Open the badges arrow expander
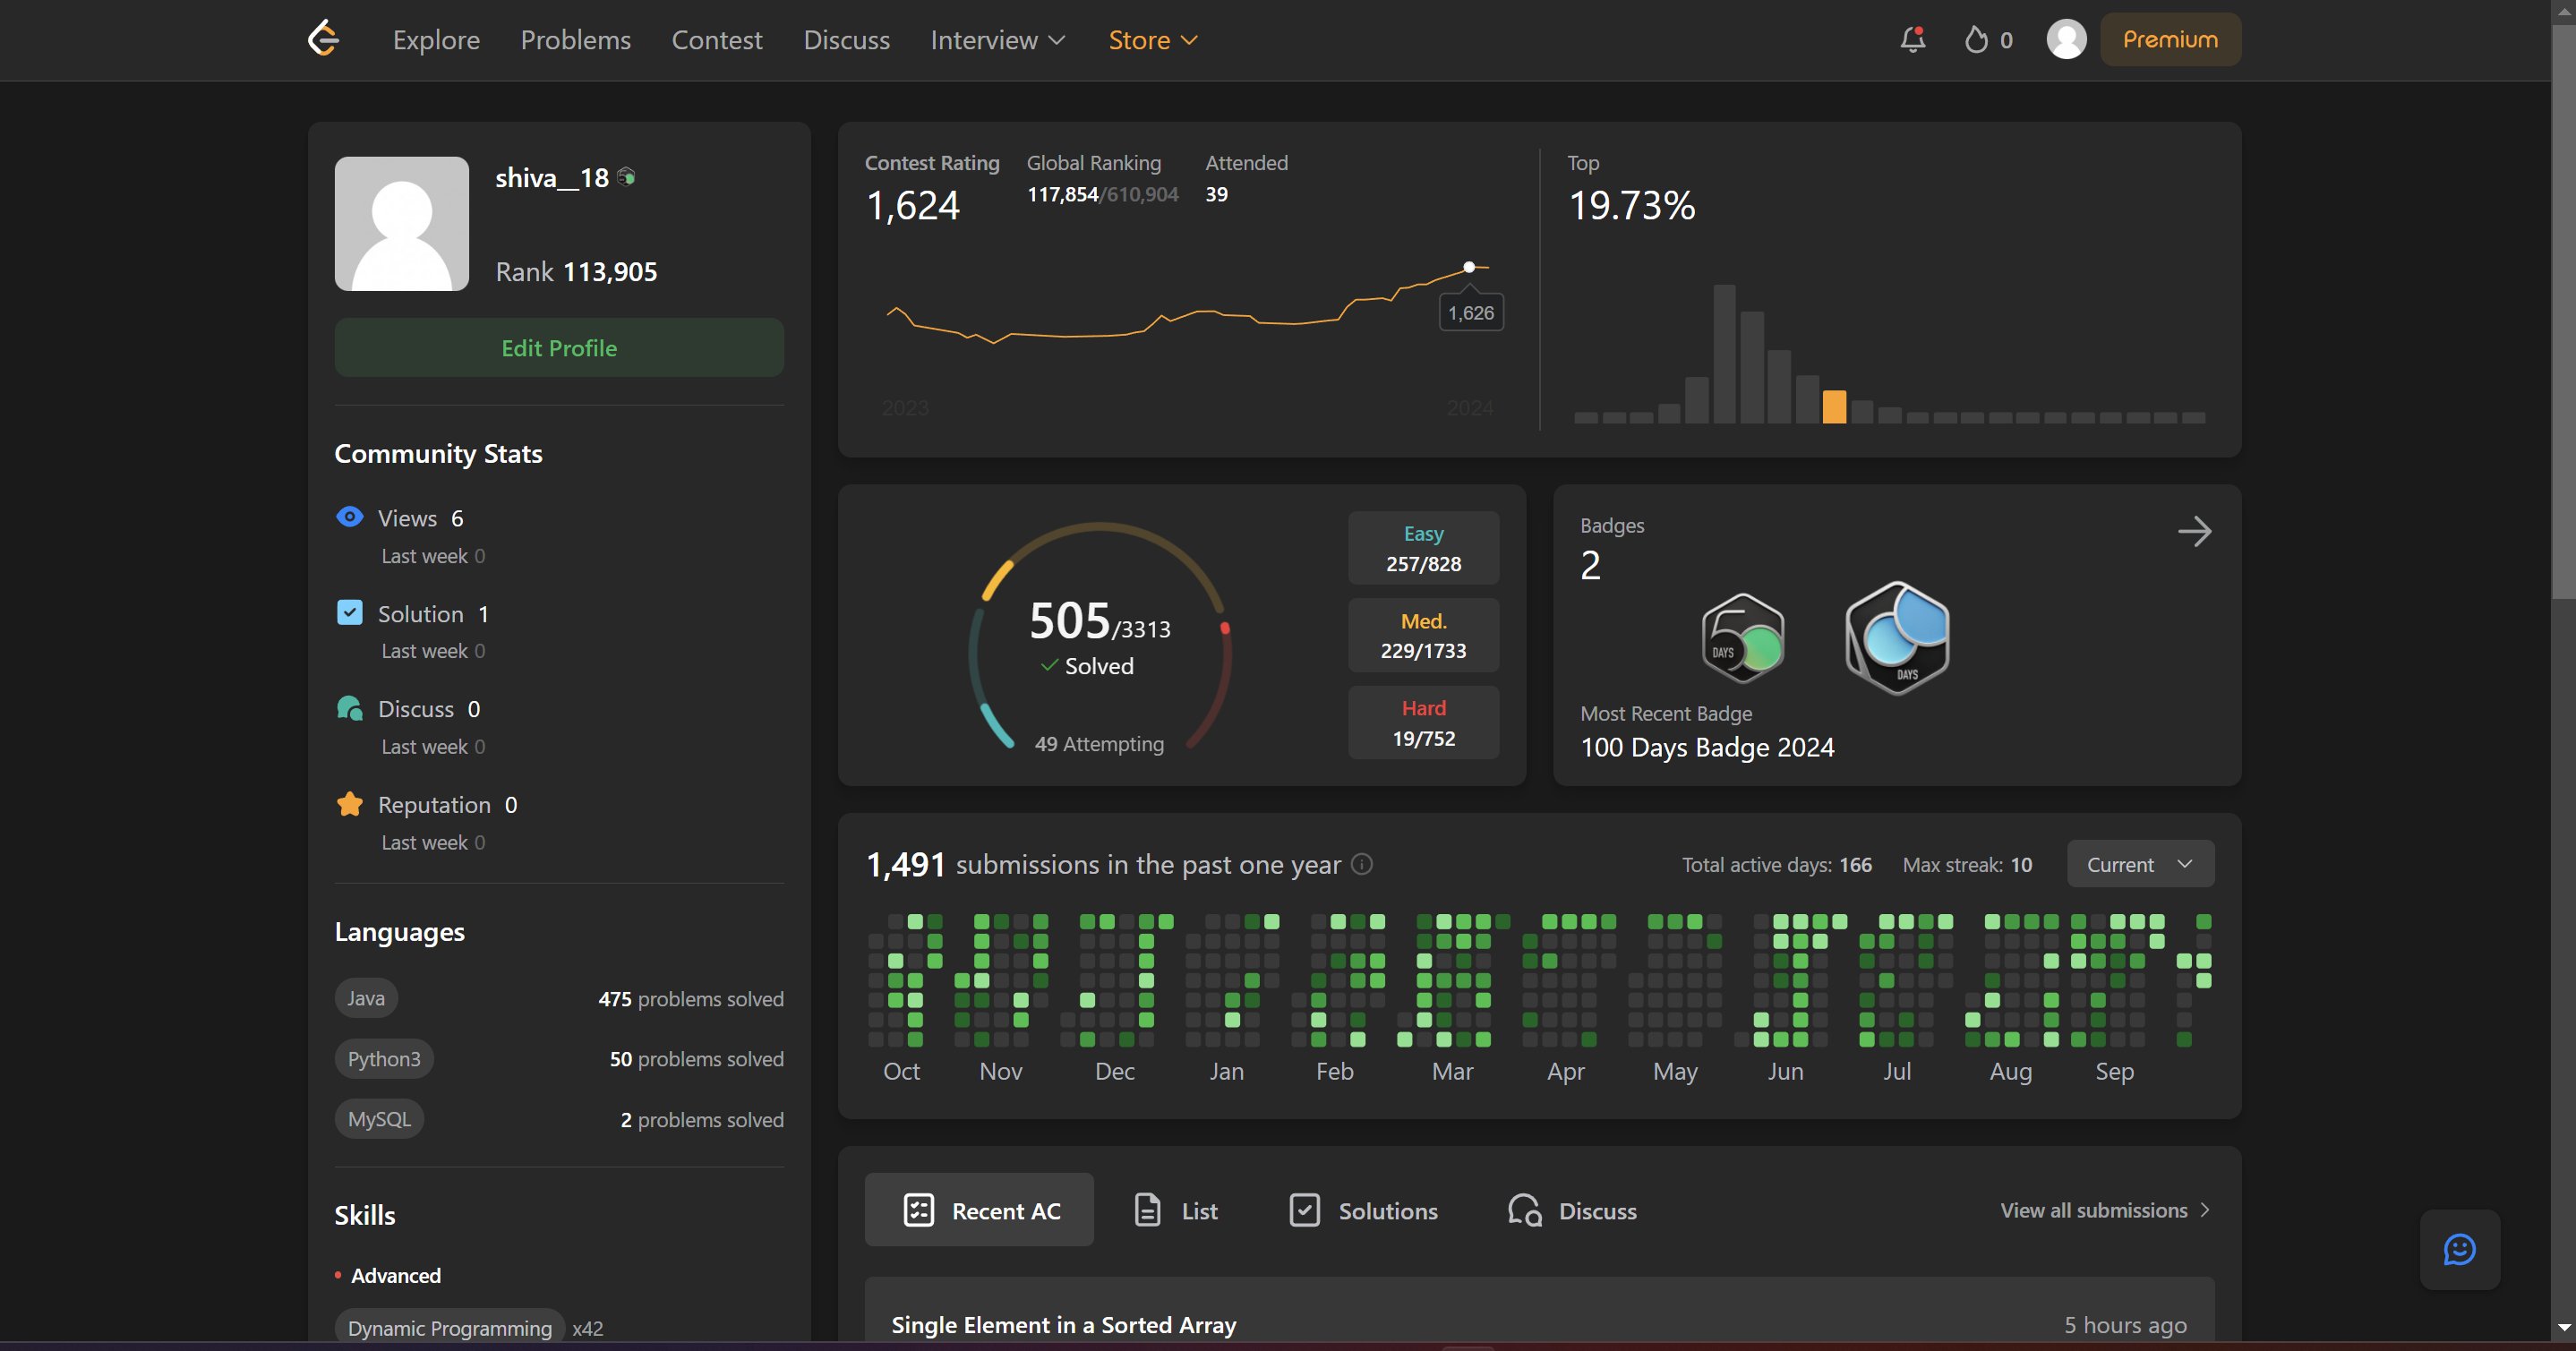The image size is (2576, 1351). pyautogui.click(x=2194, y=531)
